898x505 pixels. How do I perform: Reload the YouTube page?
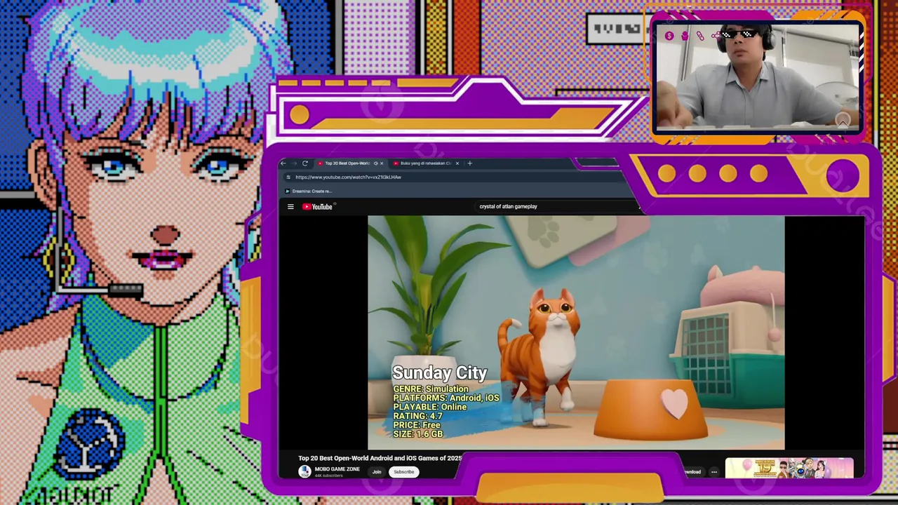click(305, 163)
